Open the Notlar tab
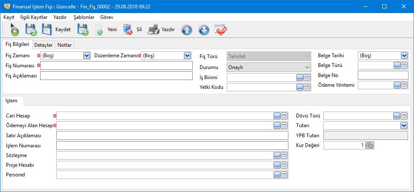The width and height of the screenshot is (414, 192). click(65, 45)
